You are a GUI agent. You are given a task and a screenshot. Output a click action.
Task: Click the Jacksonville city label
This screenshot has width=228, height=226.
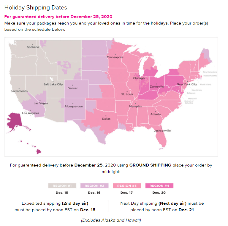[162, 130]
